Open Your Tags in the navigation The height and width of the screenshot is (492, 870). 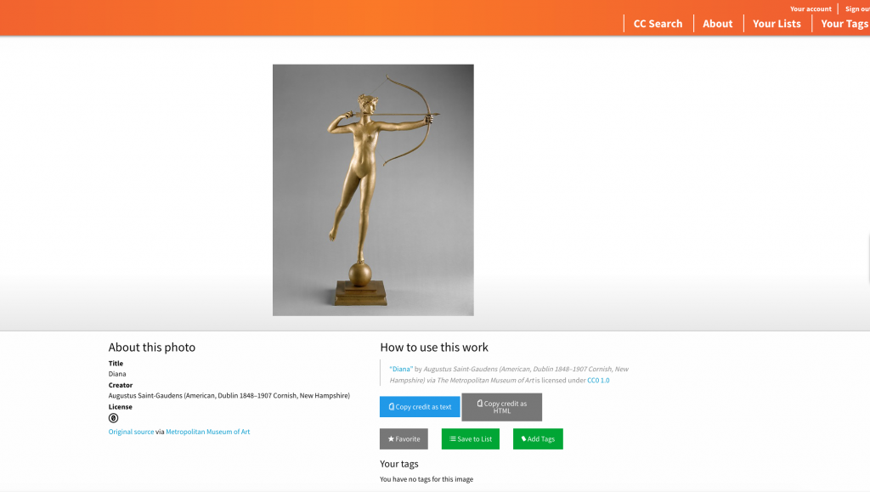(x=845, y=24)
